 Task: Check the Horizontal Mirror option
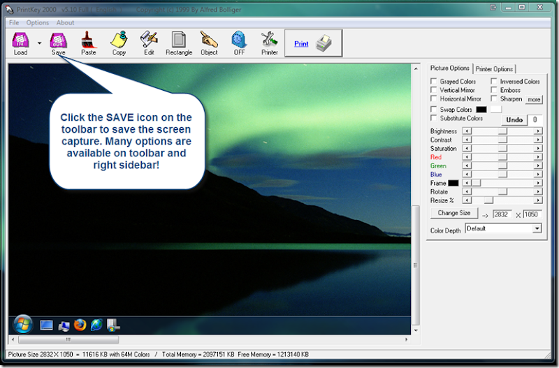coord(433,98)
